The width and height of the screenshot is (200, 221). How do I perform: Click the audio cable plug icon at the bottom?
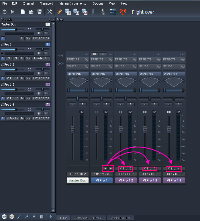[19, 217]
